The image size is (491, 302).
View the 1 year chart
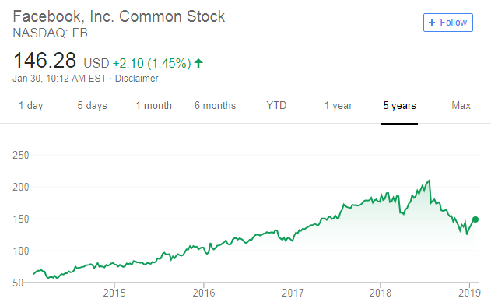[x=338, y=106]
